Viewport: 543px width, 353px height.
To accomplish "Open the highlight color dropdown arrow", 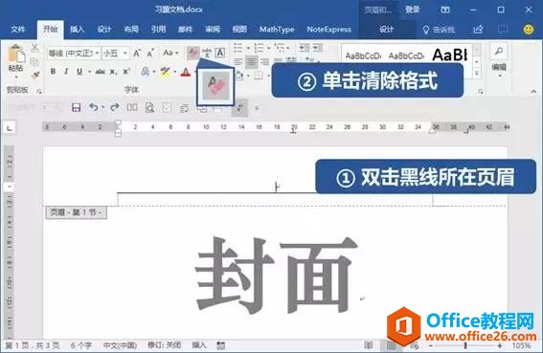I will point(175,72).
